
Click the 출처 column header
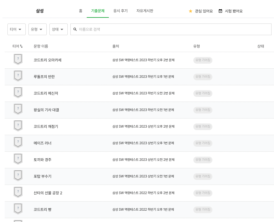pos(116,46)
